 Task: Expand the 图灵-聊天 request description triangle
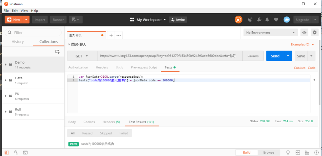point(69,44)
